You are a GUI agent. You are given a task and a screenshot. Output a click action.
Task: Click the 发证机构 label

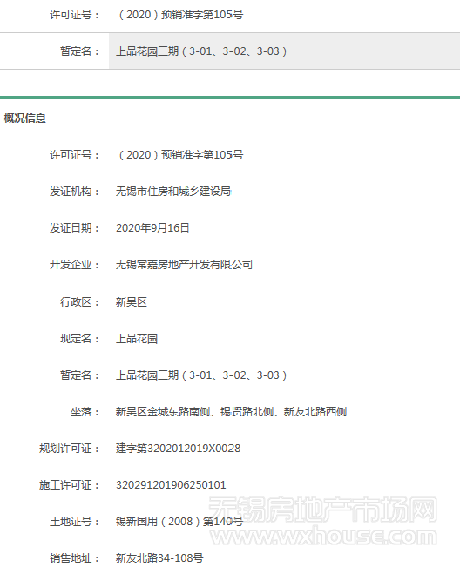click(74, 192)
